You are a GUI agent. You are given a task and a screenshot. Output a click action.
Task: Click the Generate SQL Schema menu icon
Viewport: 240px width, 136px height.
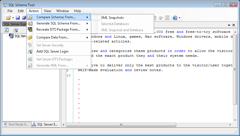click(30, 23)
